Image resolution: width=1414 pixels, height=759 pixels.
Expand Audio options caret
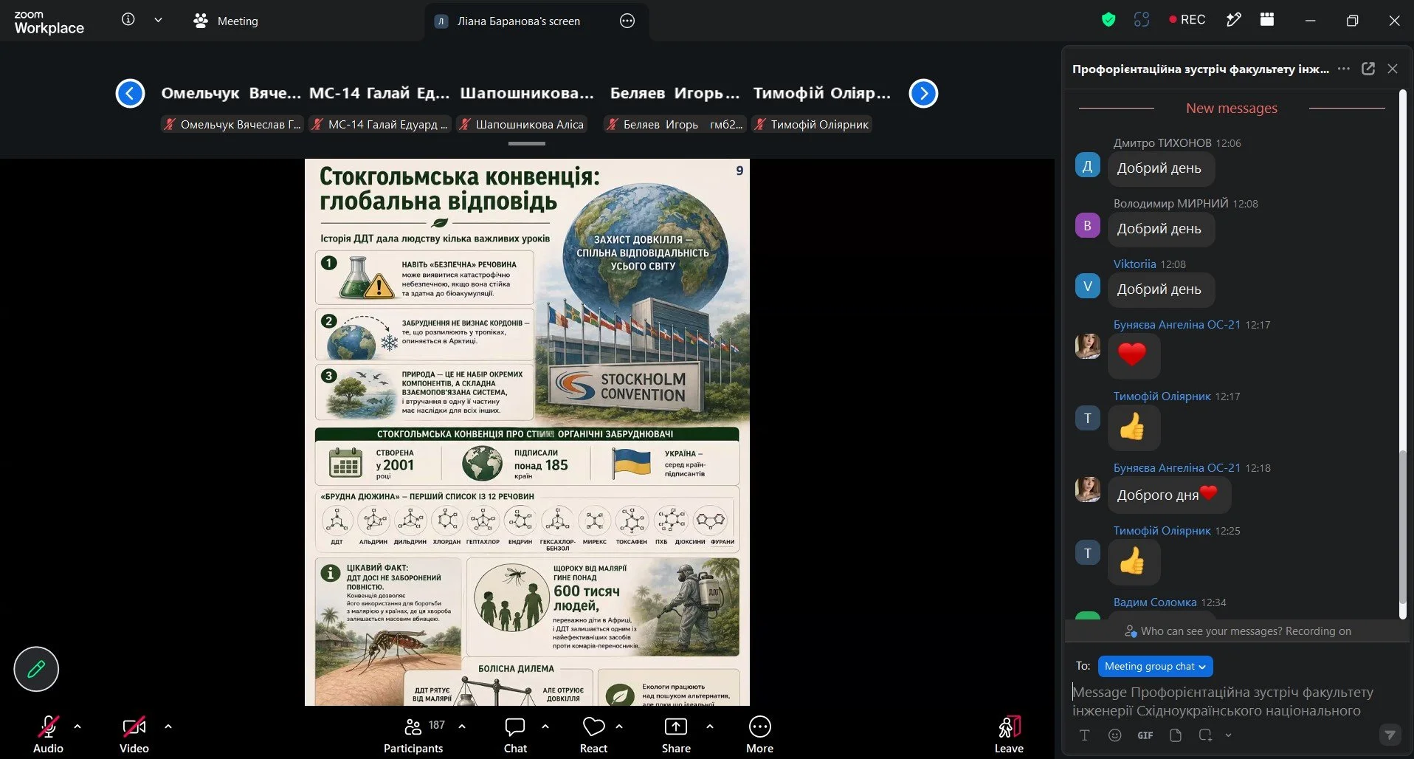[x=77, y=727]
